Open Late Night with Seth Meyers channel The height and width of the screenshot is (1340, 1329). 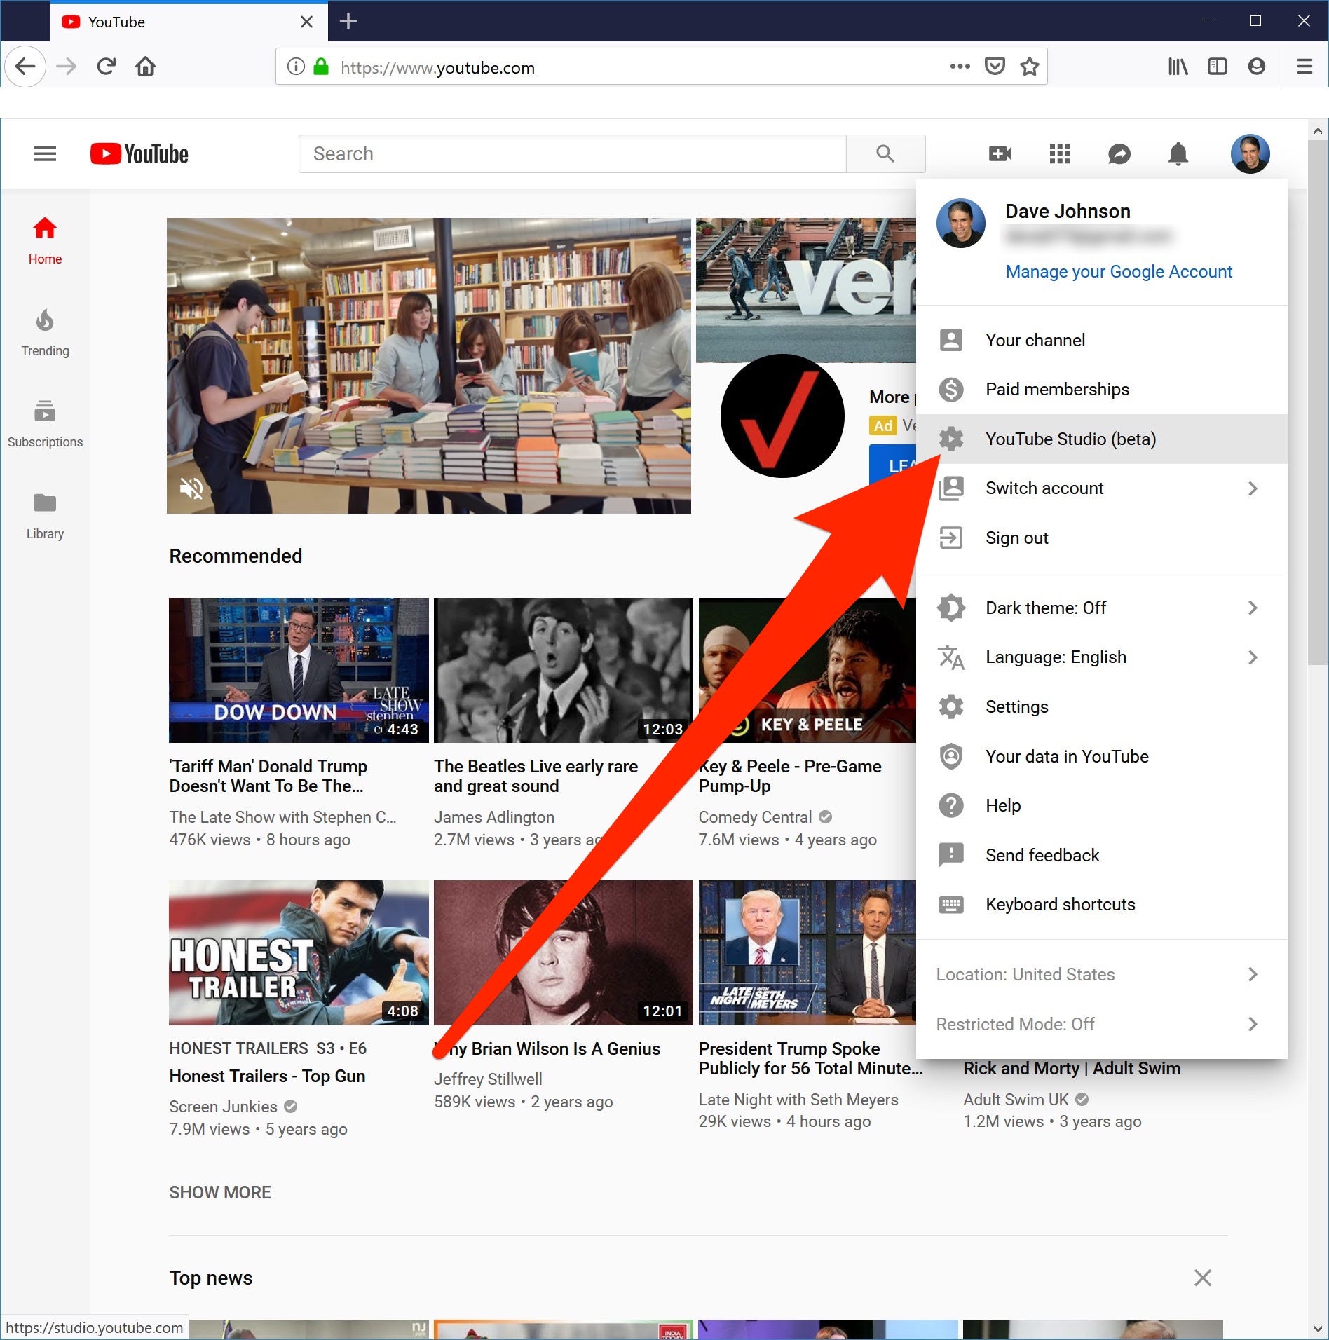[x=798, y=1100]
